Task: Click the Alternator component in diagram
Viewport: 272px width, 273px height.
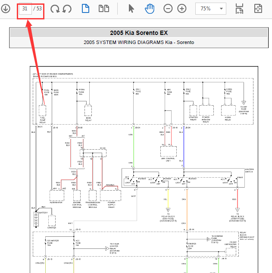Action: [x=56, y=195]
